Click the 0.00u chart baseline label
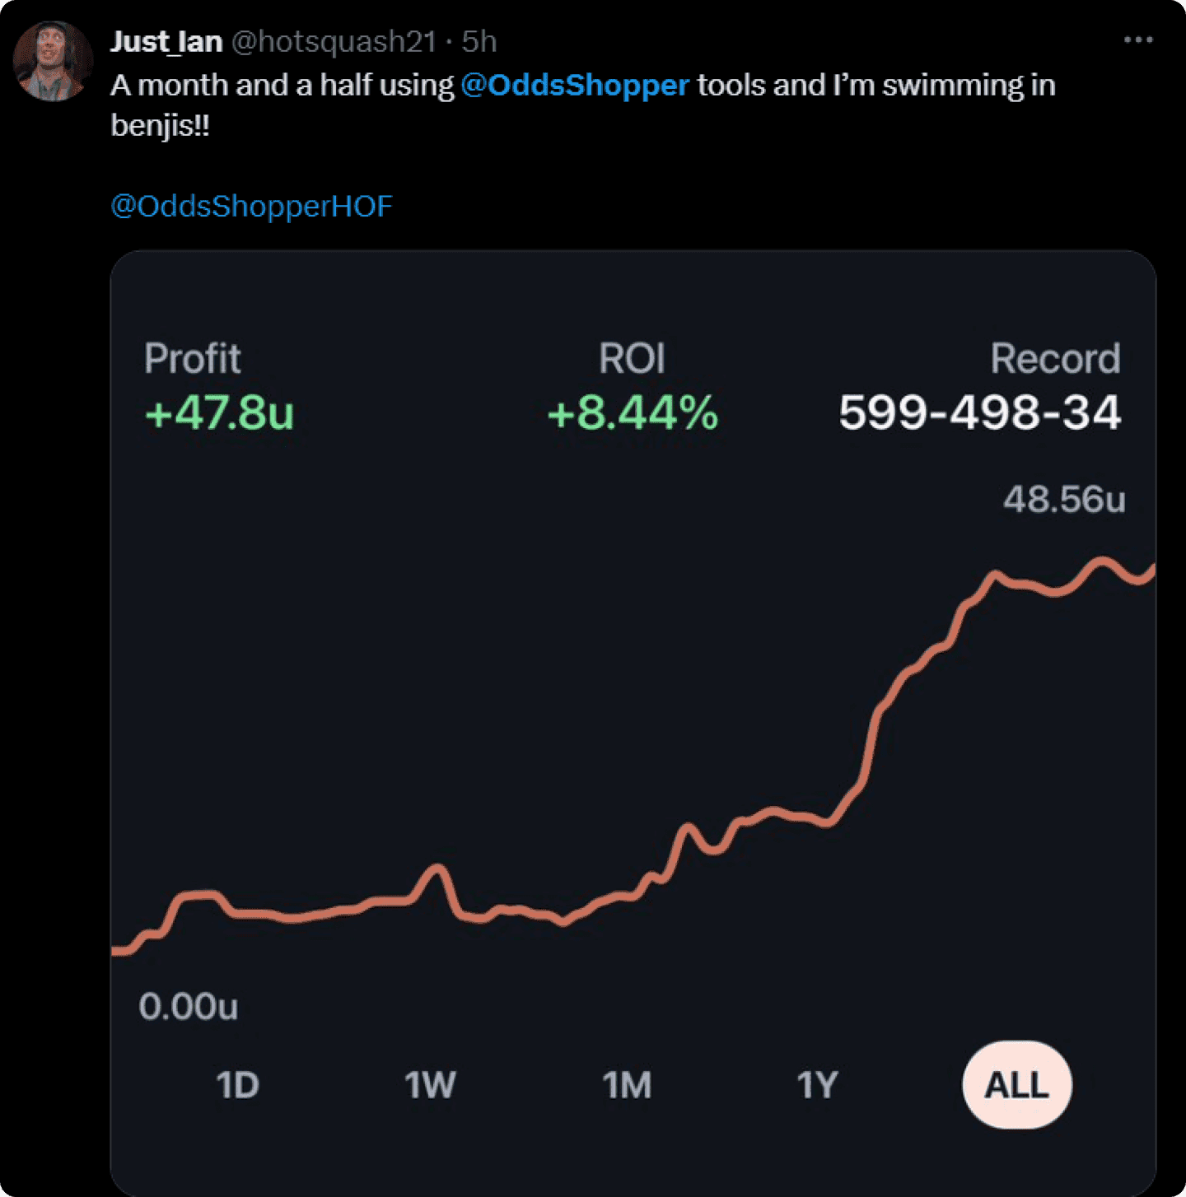Screen dimensions: 1186x1197 188,1006
